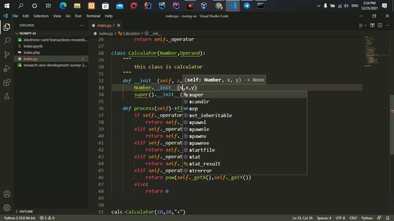This screenshot has height=221, width=394.
Task: Open index.ipynb in explorer
Action: (x=51, y=46)
